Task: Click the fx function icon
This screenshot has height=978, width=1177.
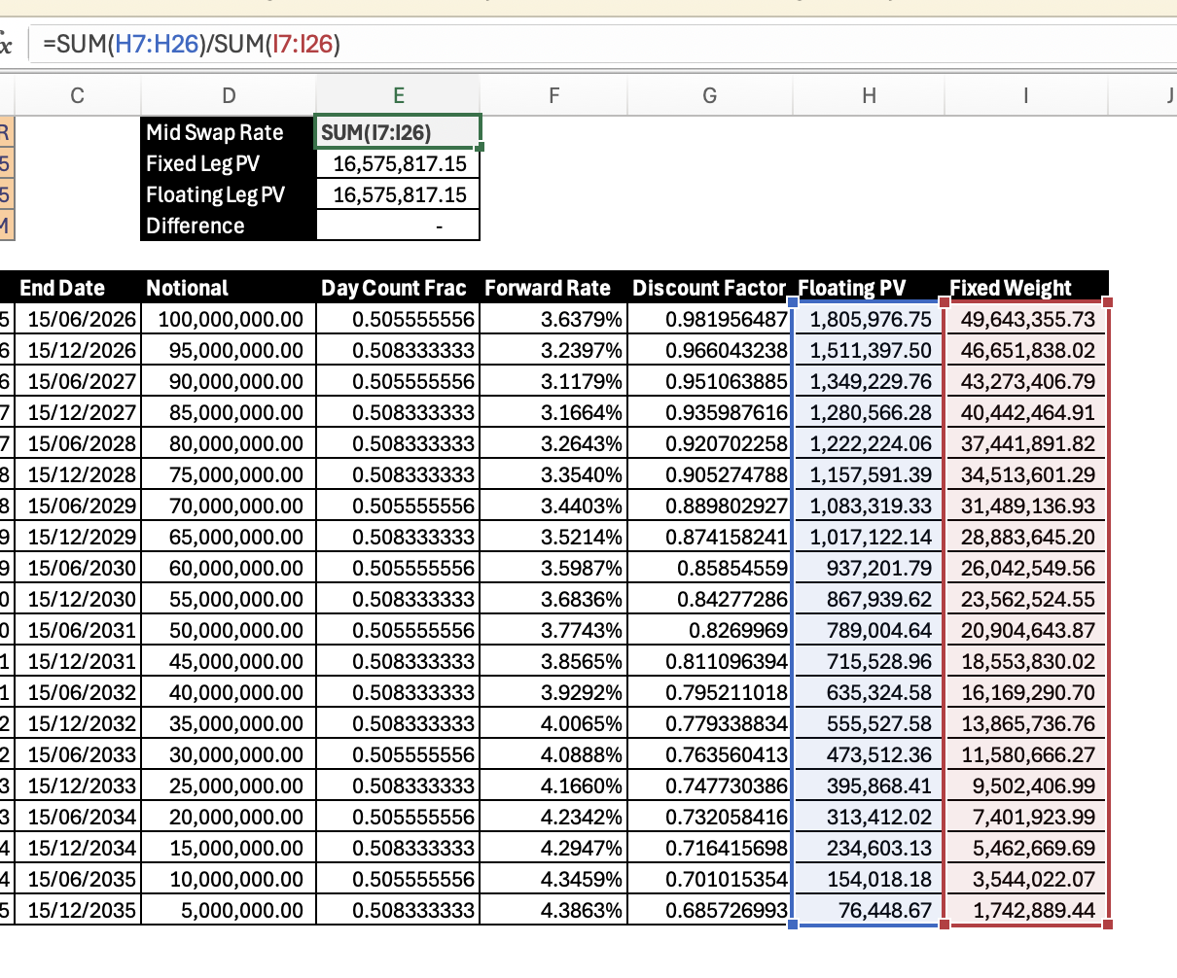Action: tap(8, 43)
